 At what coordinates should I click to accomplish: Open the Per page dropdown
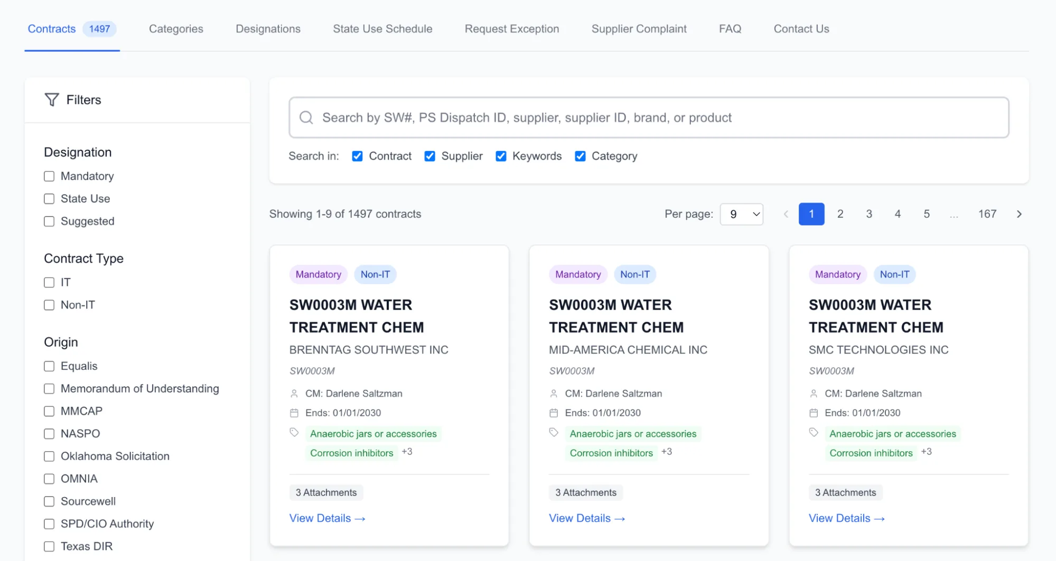742,214
